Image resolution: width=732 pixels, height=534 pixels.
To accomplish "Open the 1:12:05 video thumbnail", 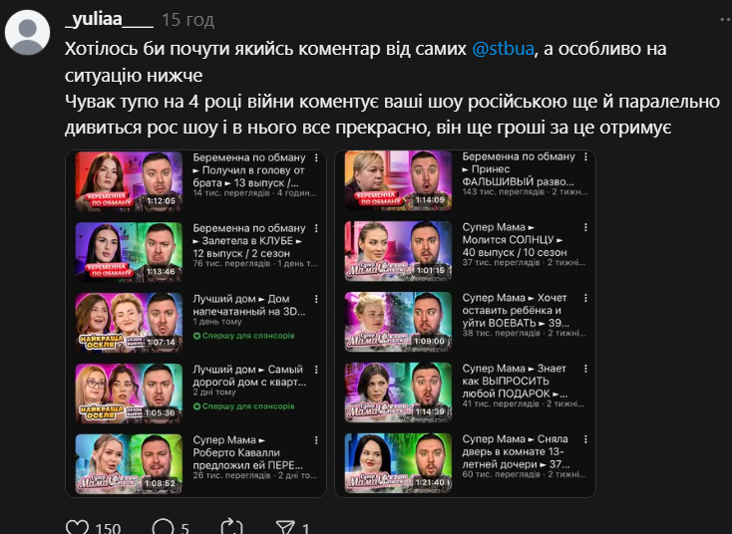I will click(129, 181).
